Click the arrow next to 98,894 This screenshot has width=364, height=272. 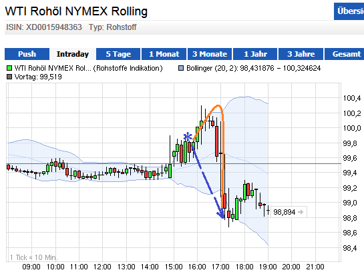[x=301, y=212]
